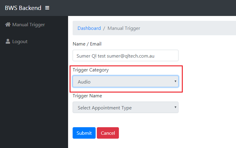The width and height of the screenshot is (236, 148).
Task: Click the Trigger Category dropdown arrow
Action: pos(175,81)
